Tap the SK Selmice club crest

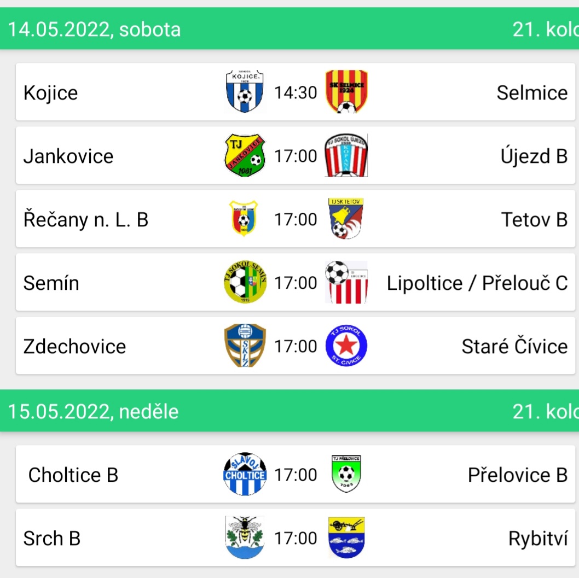346,91
